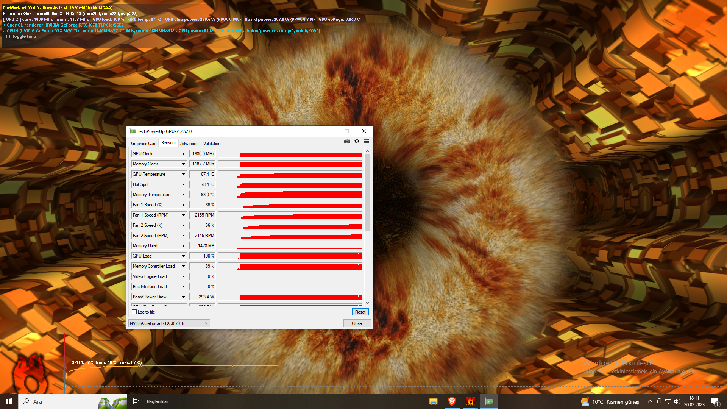Click the FurMark F1: toggle help text
Image resolution: width=727 pixels, height=409 pixels.
point(20,36)
